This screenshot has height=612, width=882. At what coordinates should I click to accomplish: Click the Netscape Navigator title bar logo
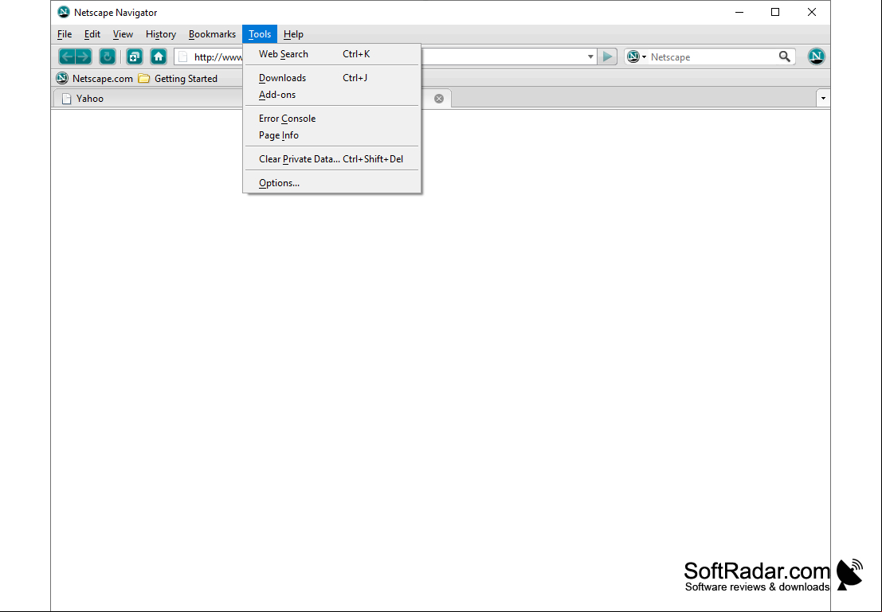pyautogui.click(x=64, y=13)
